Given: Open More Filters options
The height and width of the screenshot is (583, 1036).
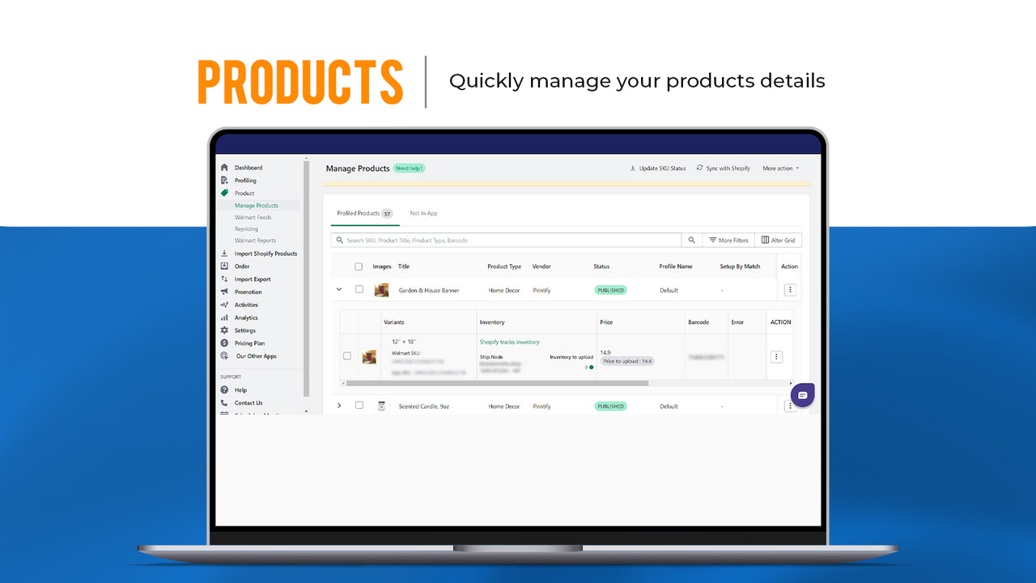Looking at the screenshot, I should [x=728, y=240].
